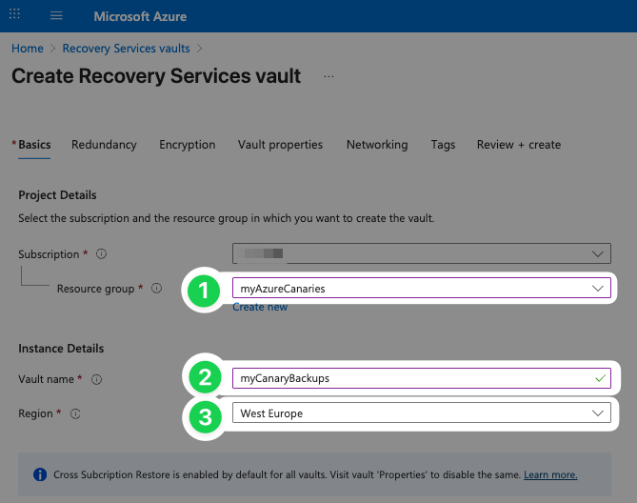This screenshot has height=503, width=637.
Task: Show info tooltip for Resource group
Action: 156,288
